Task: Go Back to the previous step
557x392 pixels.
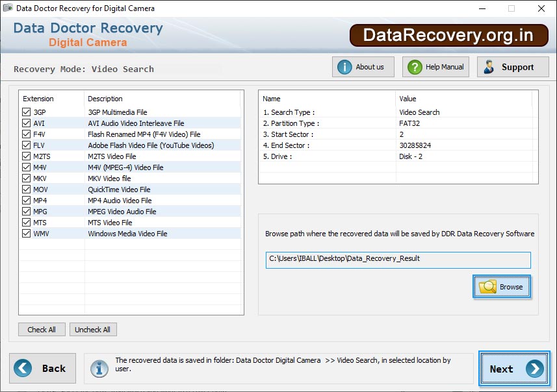Action: [43, 368]
